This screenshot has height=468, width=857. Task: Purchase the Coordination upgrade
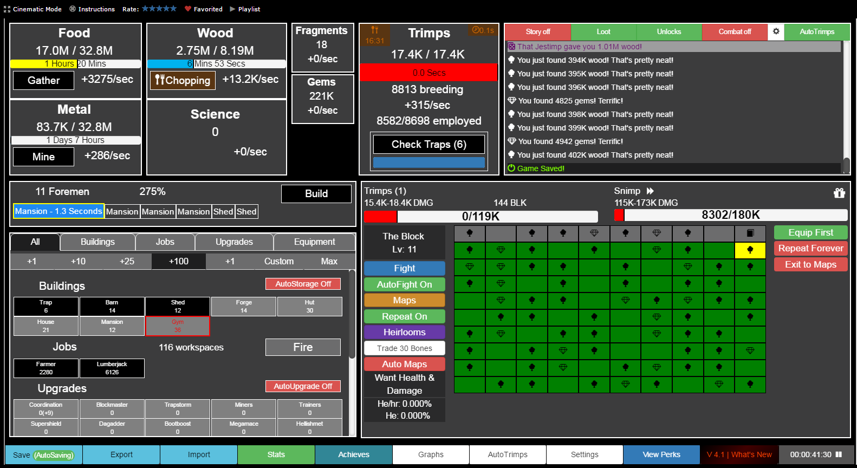[x=46, y=409]
